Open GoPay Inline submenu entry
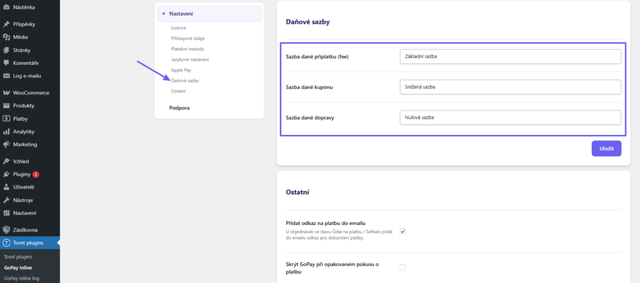This screenshot has height=283, width=640. (18, 268)
